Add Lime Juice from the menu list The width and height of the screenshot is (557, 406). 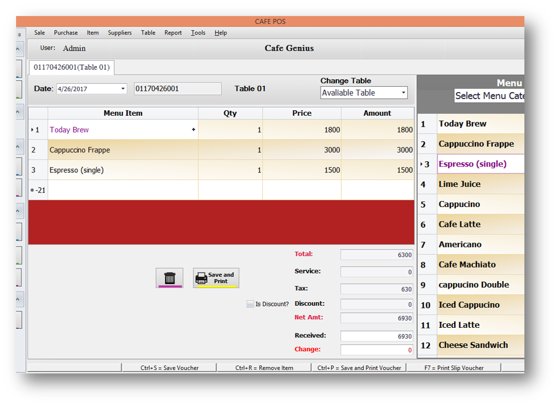coord(459,184)
